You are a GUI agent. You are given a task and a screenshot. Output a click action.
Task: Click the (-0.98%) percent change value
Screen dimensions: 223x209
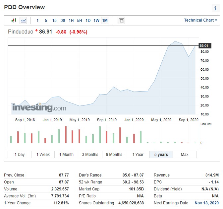pos(78,32)
